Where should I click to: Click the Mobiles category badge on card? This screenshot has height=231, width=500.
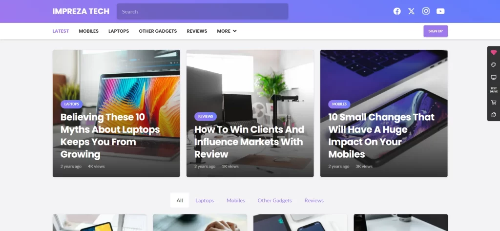(339, 104)
